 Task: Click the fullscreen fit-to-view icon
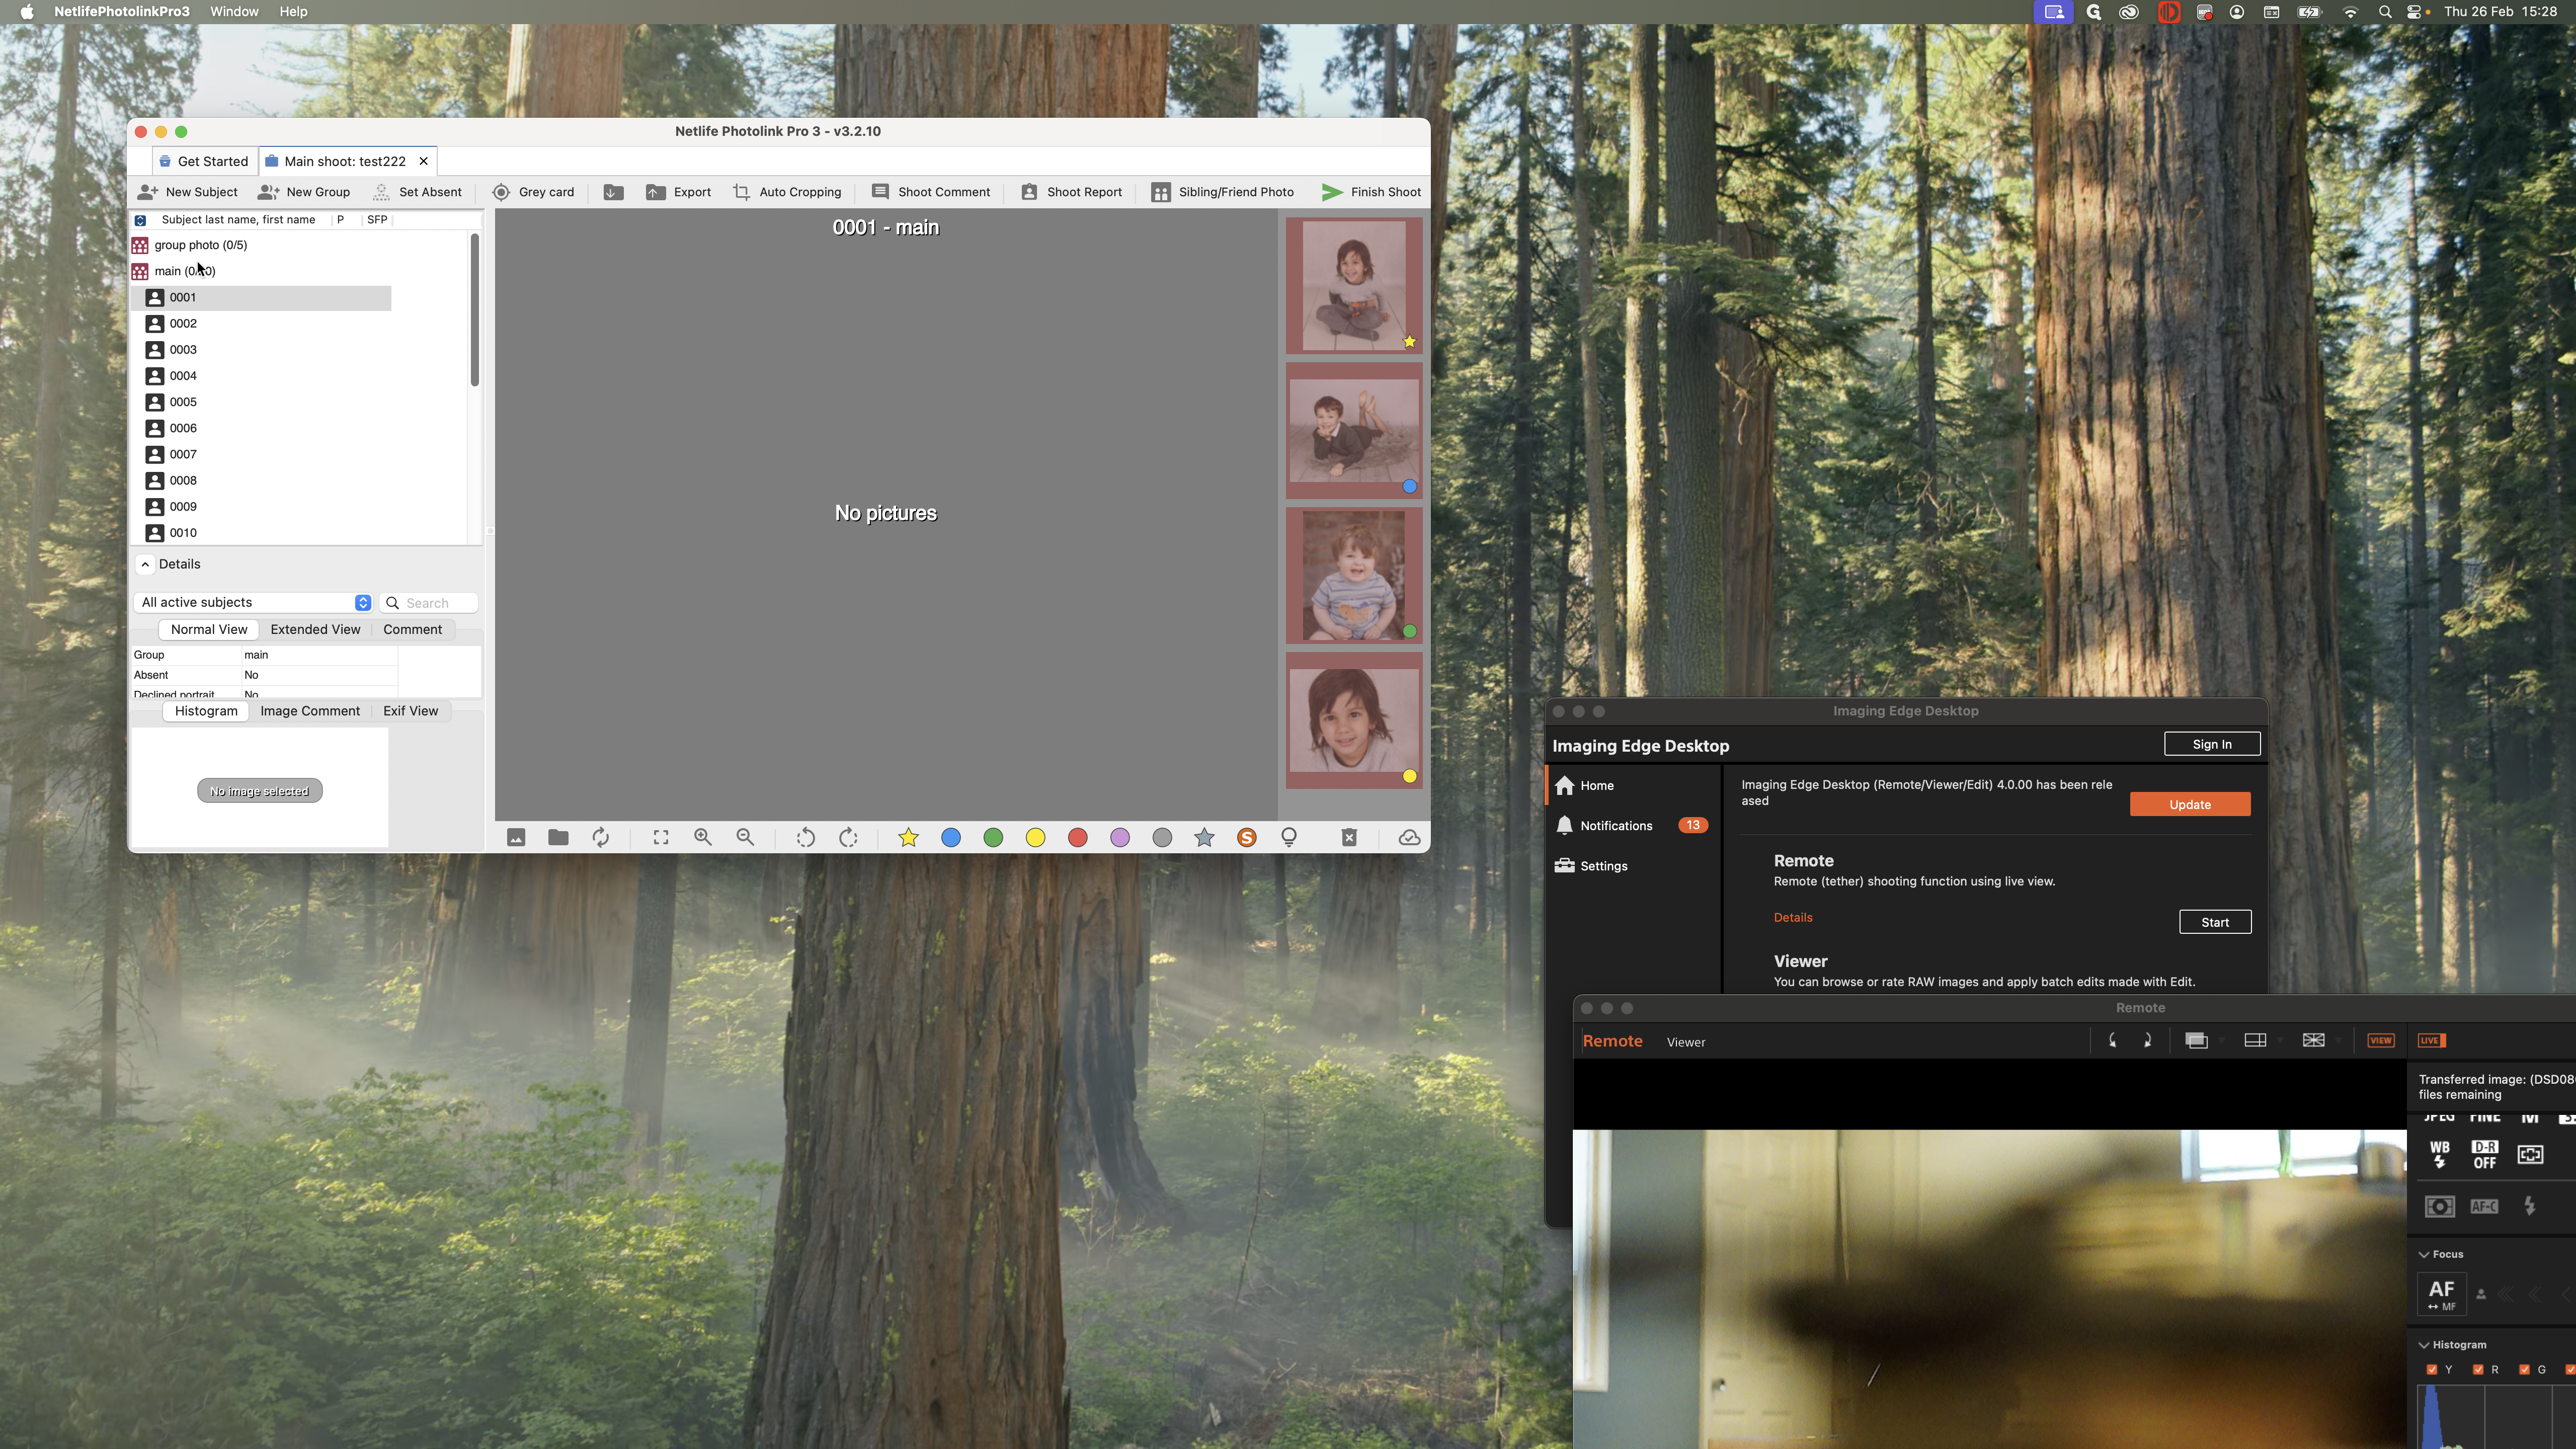point(661,837)
